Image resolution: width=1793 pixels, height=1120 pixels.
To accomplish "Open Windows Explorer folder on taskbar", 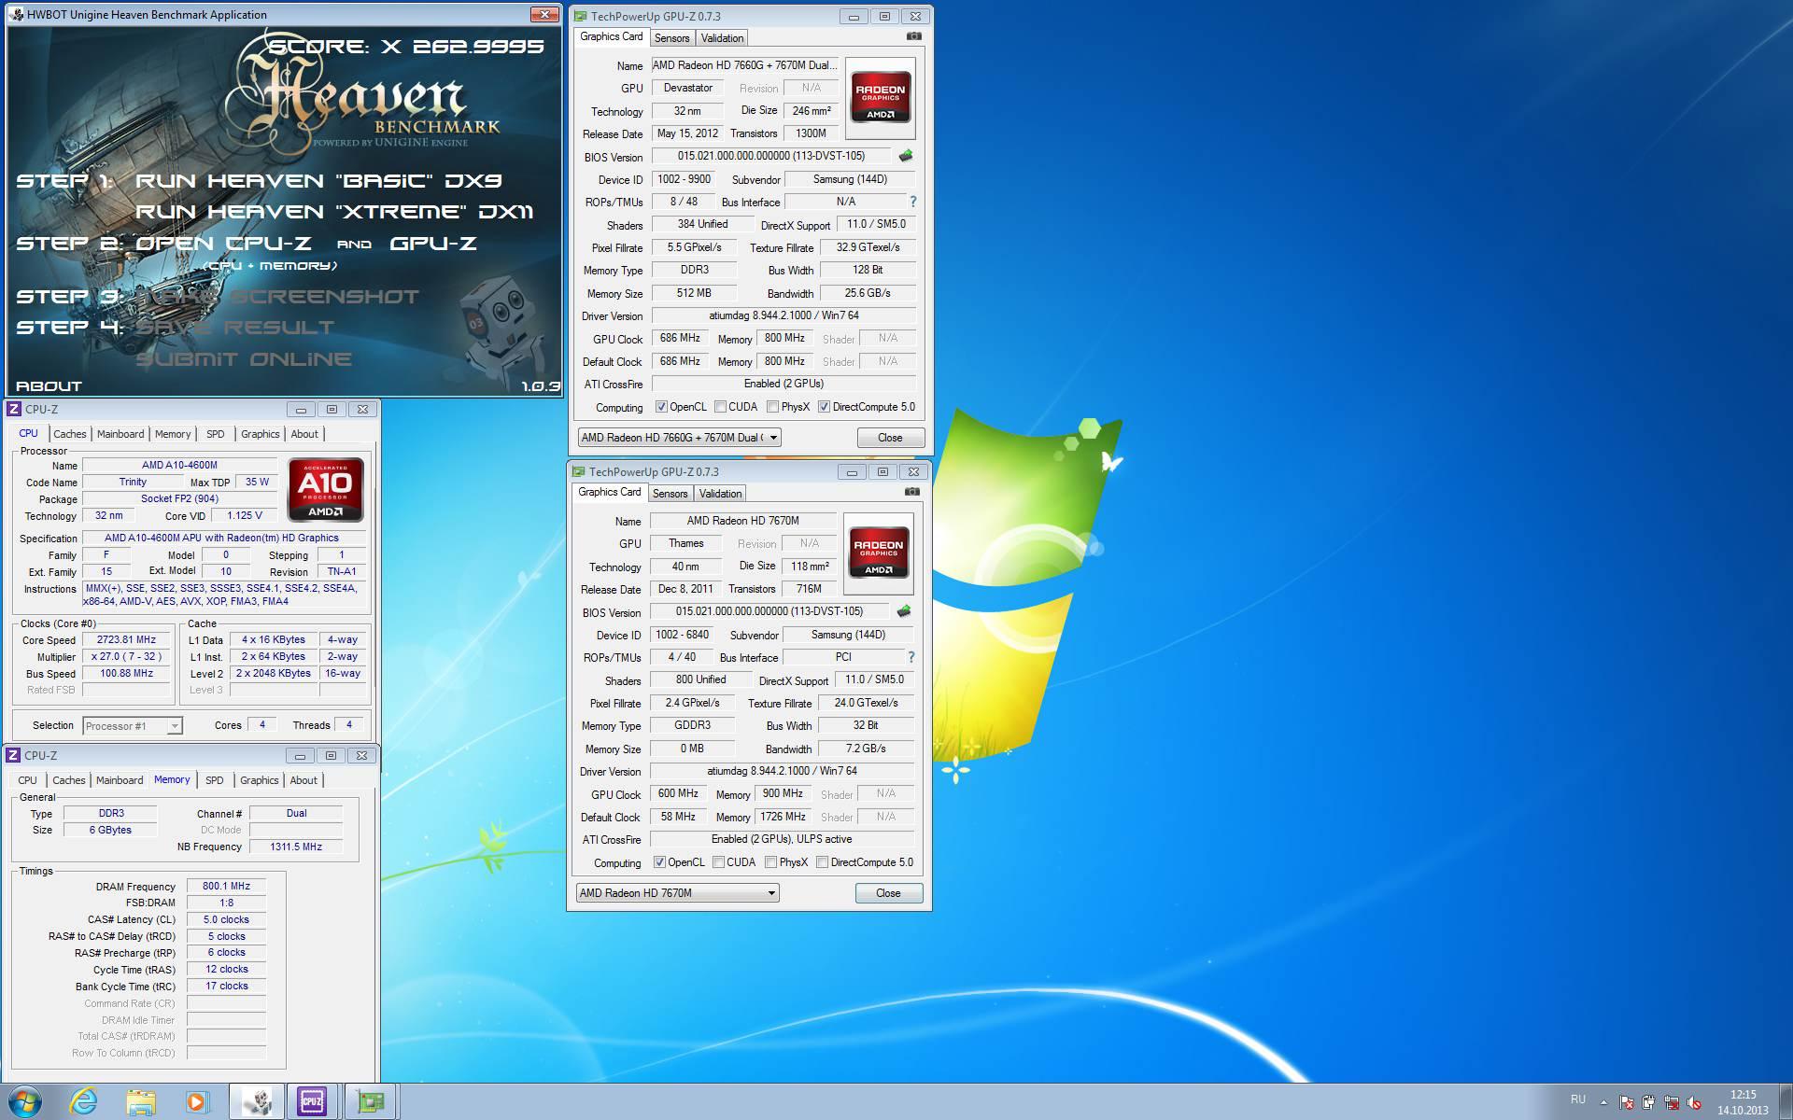I will click(140, 1102).
